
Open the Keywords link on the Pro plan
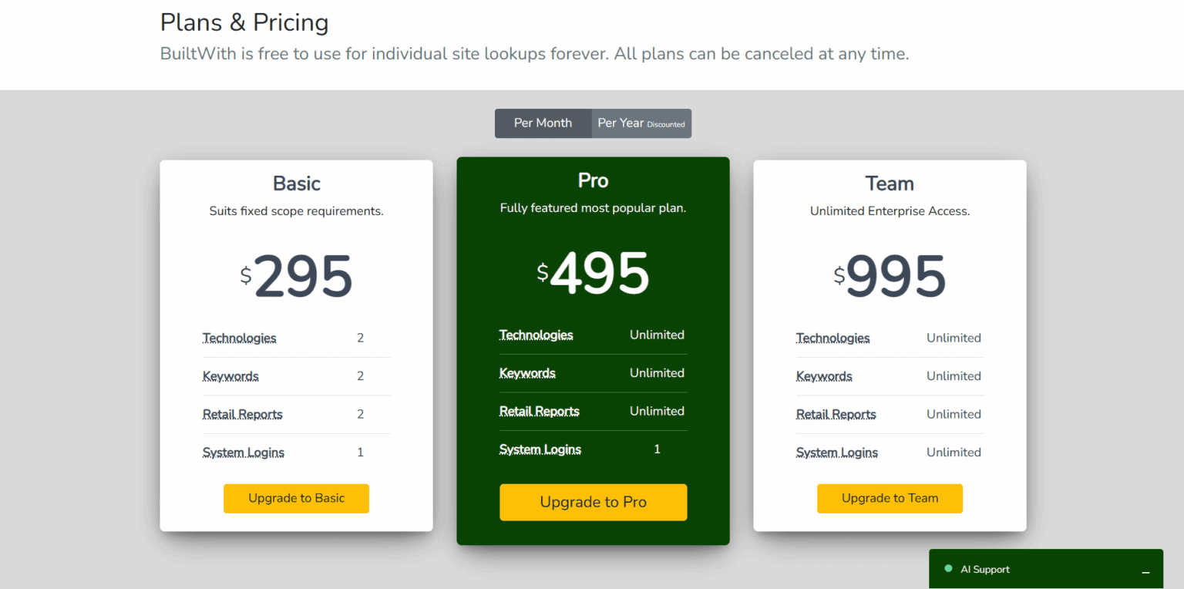[x=527, y=372]
